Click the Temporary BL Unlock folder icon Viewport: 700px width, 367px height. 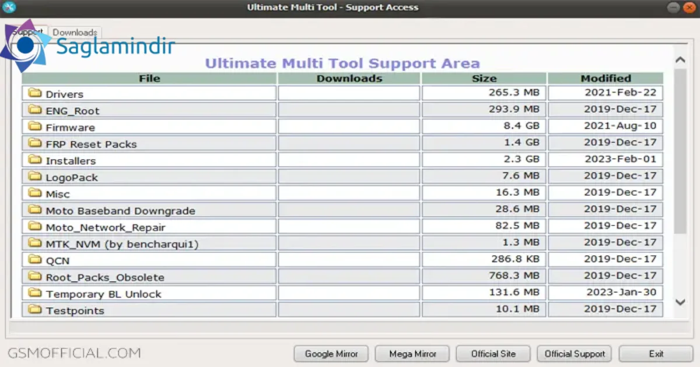coord(36,293)
